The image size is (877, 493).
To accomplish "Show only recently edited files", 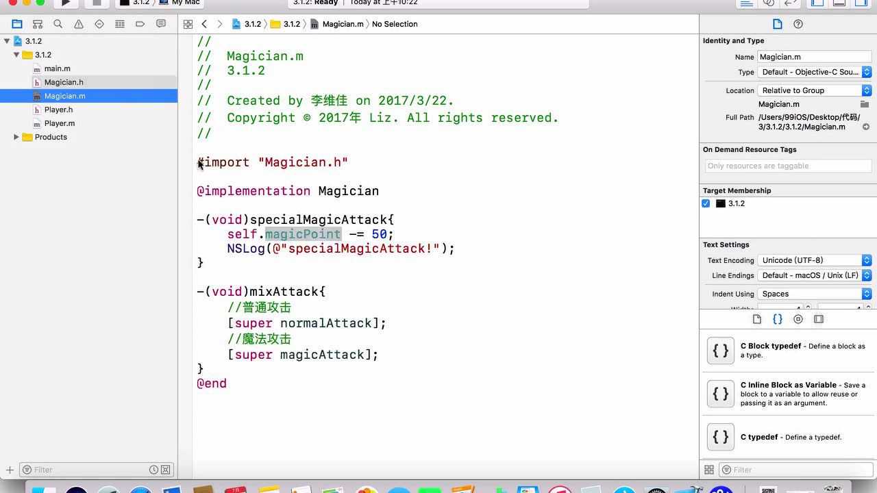I will click(x=153, y=470).
